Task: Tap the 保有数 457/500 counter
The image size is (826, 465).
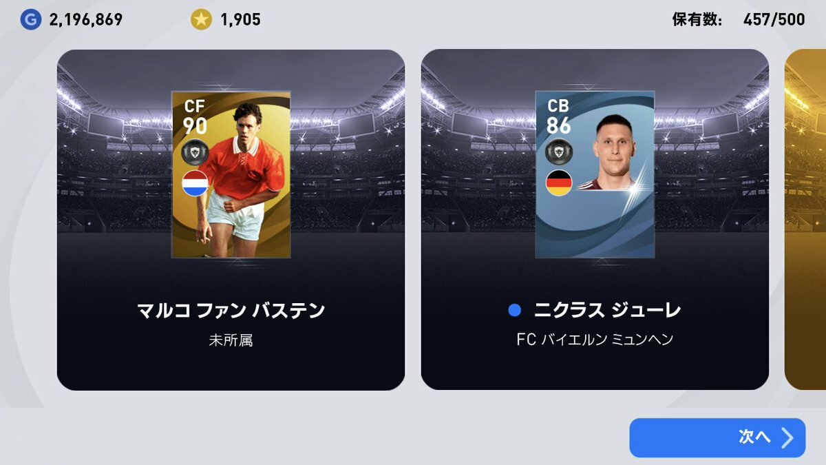Action: pos(739,20)
